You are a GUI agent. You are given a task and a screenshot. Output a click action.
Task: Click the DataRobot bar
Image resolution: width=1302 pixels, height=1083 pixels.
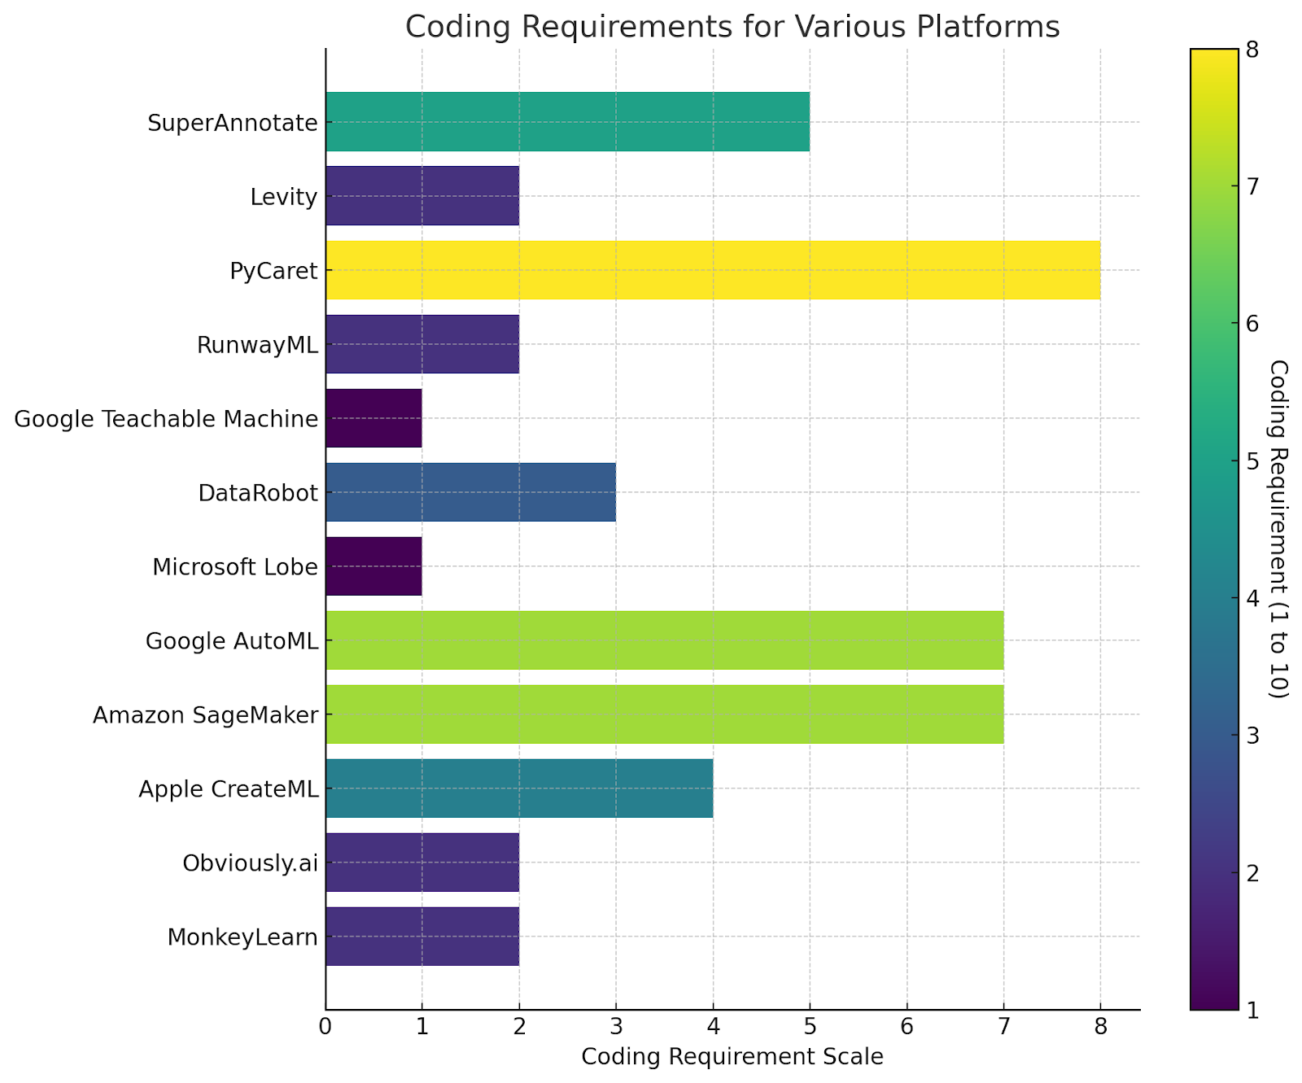click(x=471, y=492)
